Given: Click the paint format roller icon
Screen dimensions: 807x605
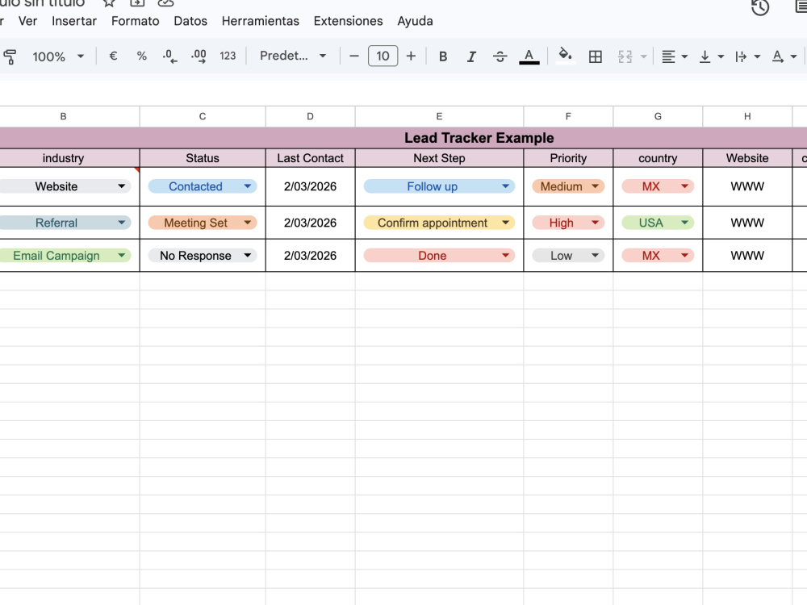Looking at the screenshot, I should (10, 56).
